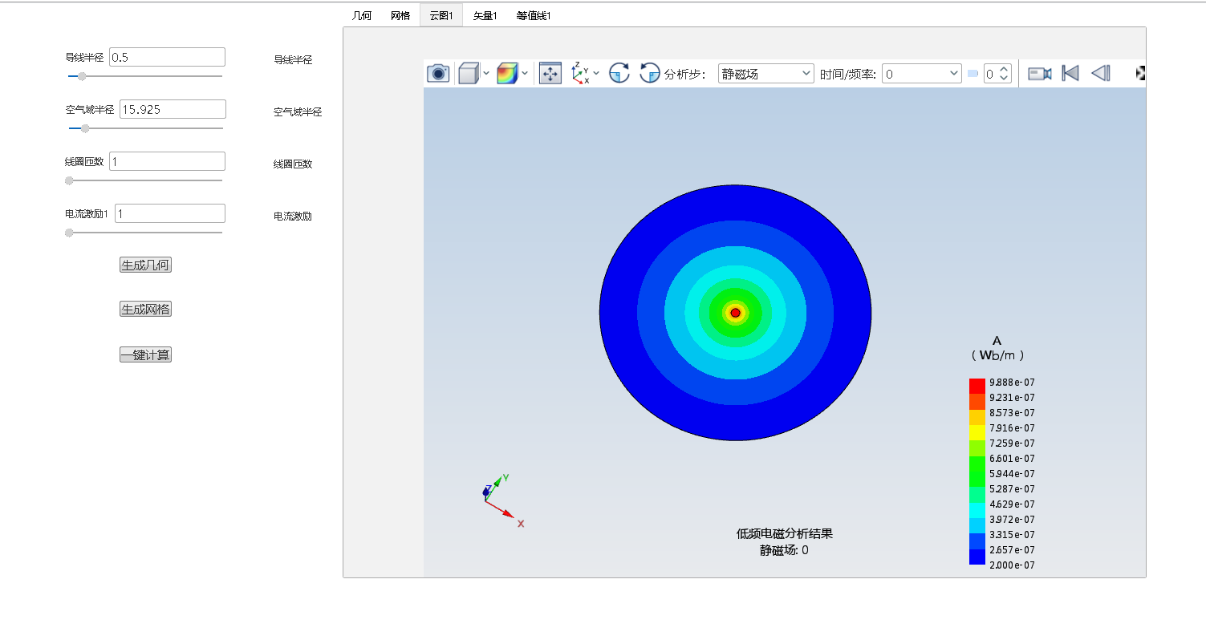Click the A (Wb/m) legend title

(997, 347)
